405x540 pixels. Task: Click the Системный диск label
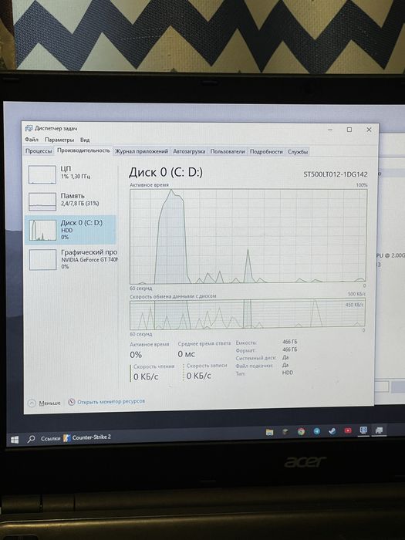click(x=256, y=358)
